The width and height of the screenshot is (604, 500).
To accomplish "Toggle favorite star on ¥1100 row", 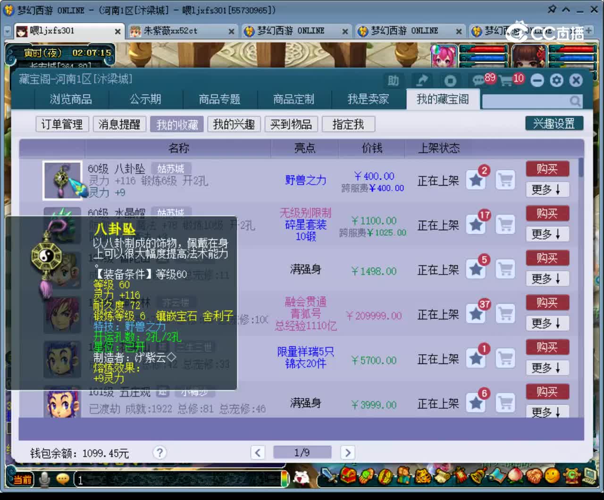I will (x=476, y=225).
